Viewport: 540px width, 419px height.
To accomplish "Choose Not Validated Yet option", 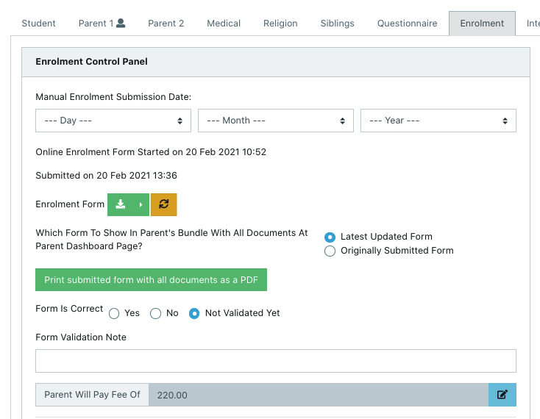I will [x=194, y=313].
